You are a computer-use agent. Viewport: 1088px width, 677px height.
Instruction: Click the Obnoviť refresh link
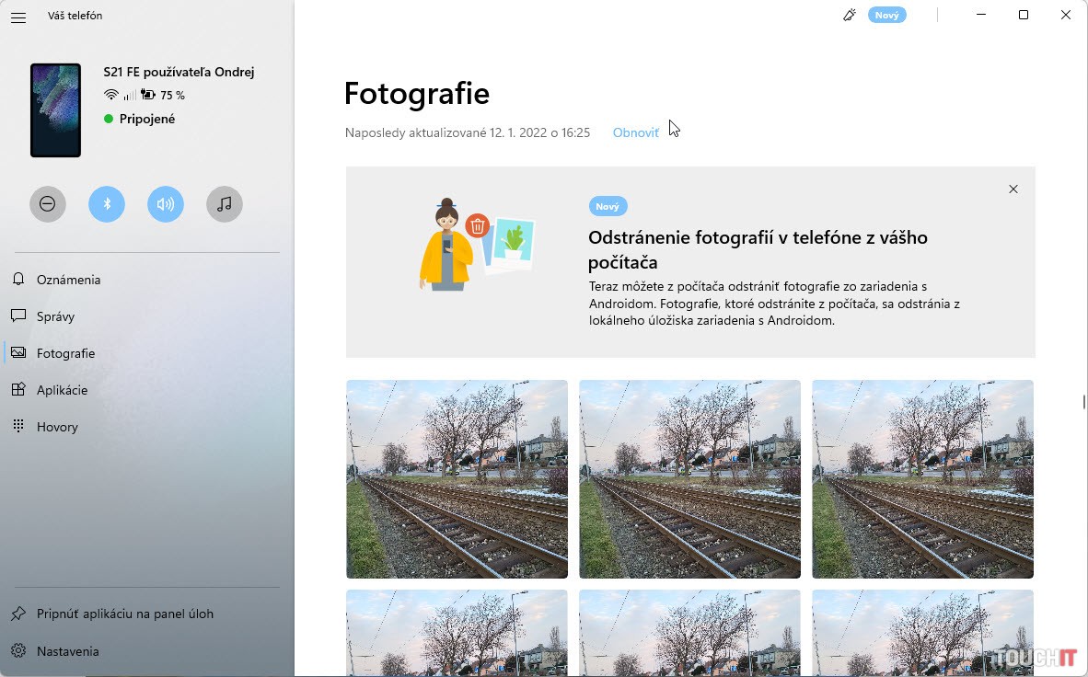[635, 132]
